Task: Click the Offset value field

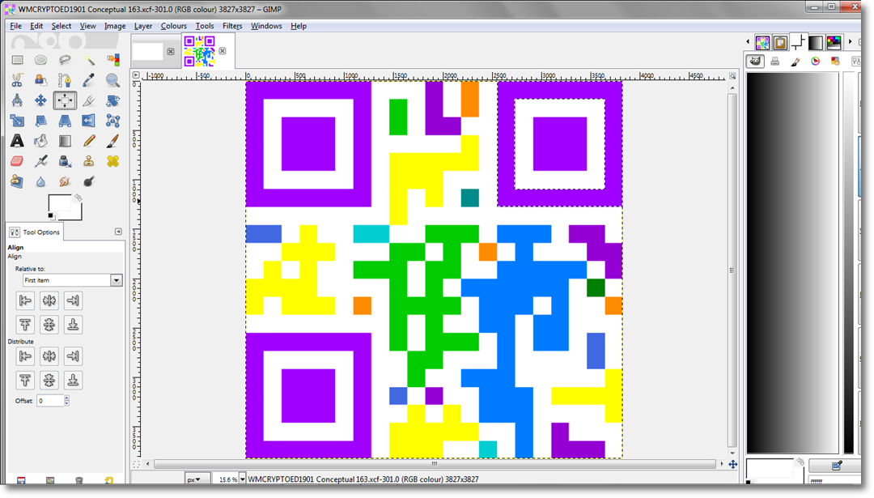Action: (x=50, y=400)
